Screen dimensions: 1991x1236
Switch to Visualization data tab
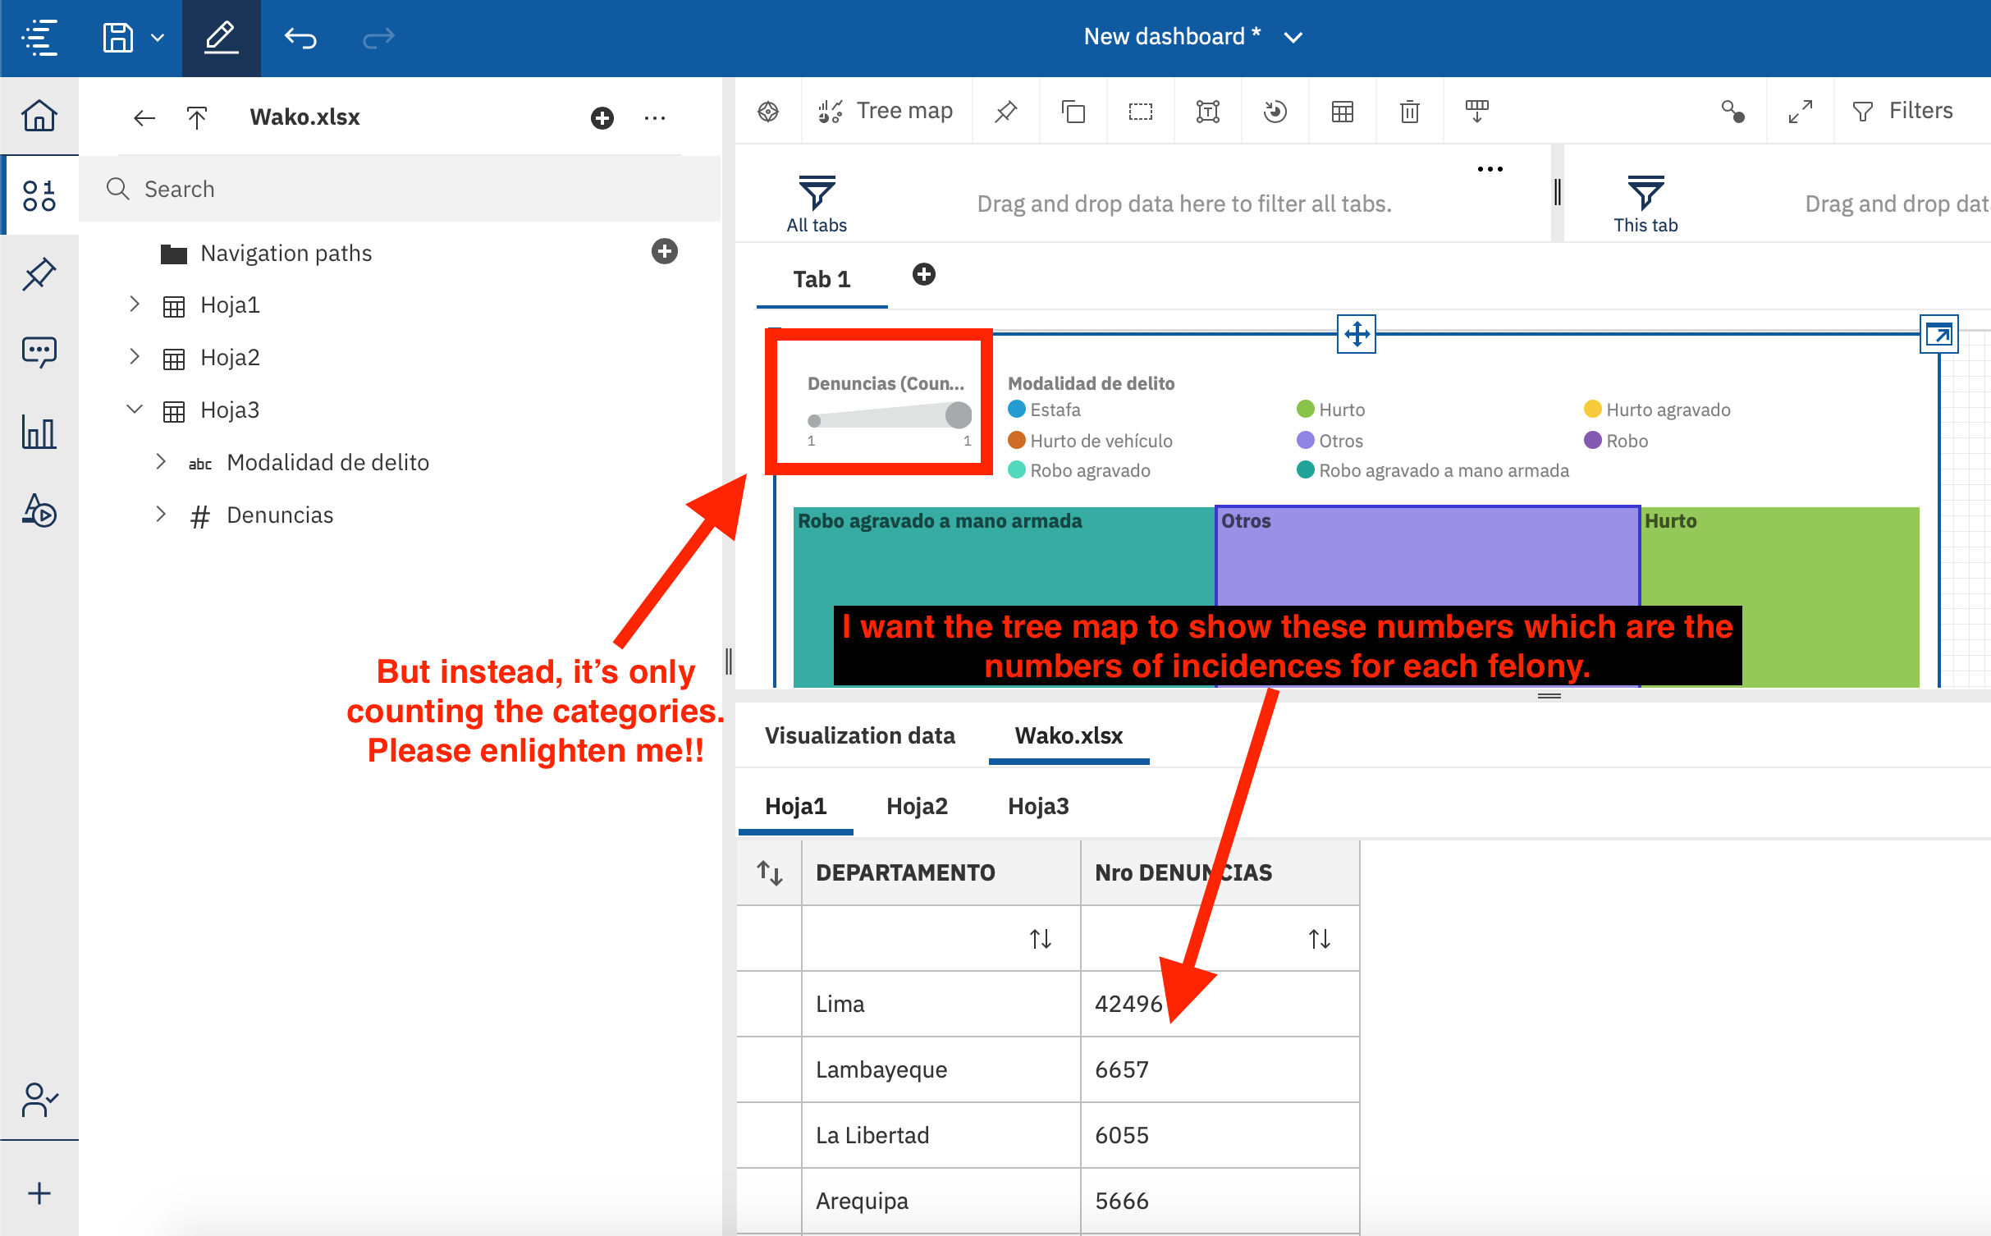[859, 735]
